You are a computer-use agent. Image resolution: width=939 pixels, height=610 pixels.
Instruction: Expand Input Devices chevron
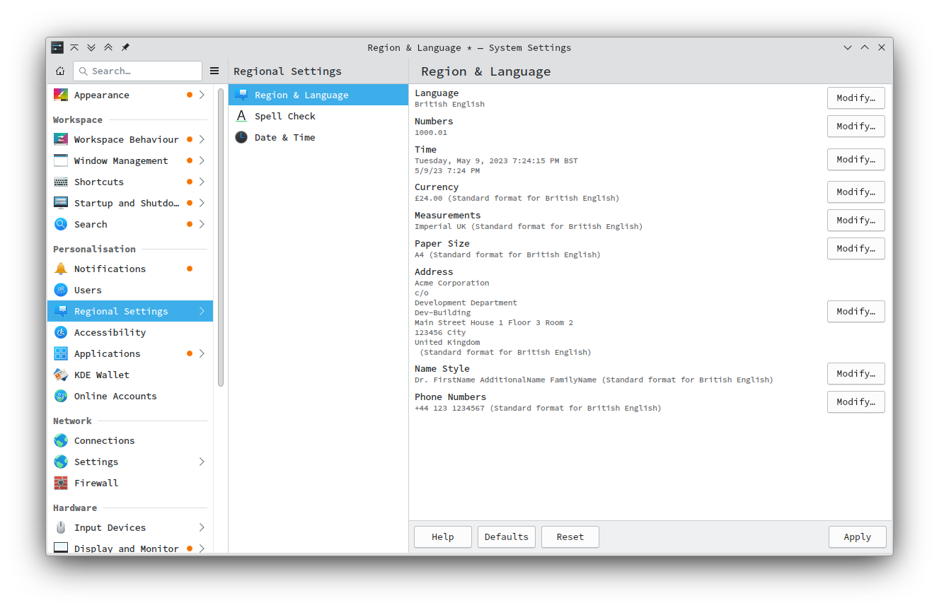coord(202,527)
